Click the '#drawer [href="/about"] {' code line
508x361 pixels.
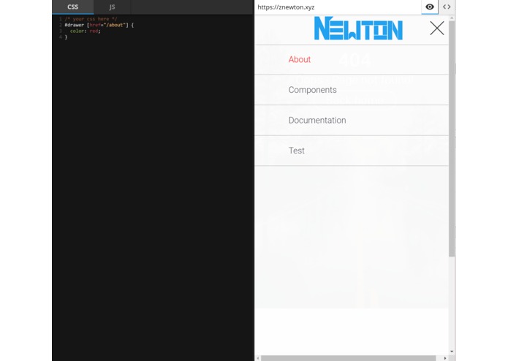click(99, 25)
